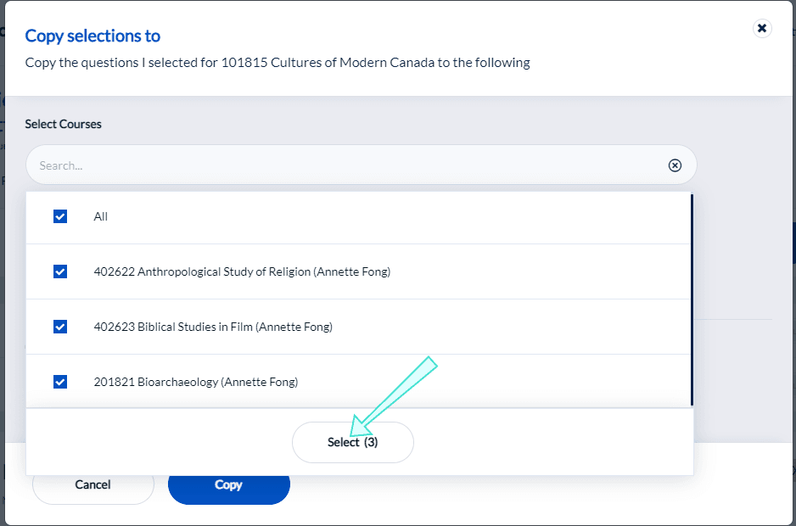The width and height of the screenshot is (796, 526).
Task: Deselect the 201821 Bioarchaeology checkbox
Action: click(60, 382)
